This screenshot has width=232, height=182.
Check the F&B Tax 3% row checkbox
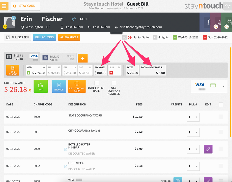click(221, 166)
